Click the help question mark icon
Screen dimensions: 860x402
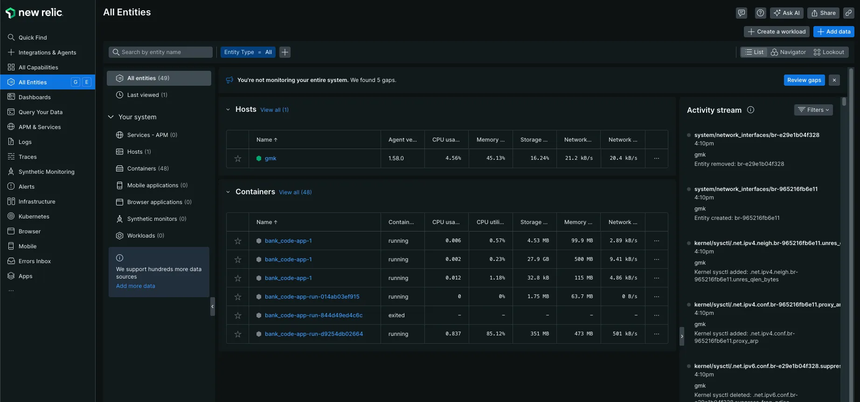(760, 13)
